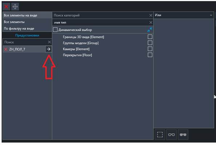Click the red X close icon at top

[x=6, y=7]
